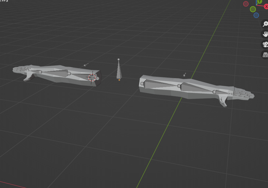Click the small bone above the right arm
Screen dimensions: 268x188
pos(185,74)
